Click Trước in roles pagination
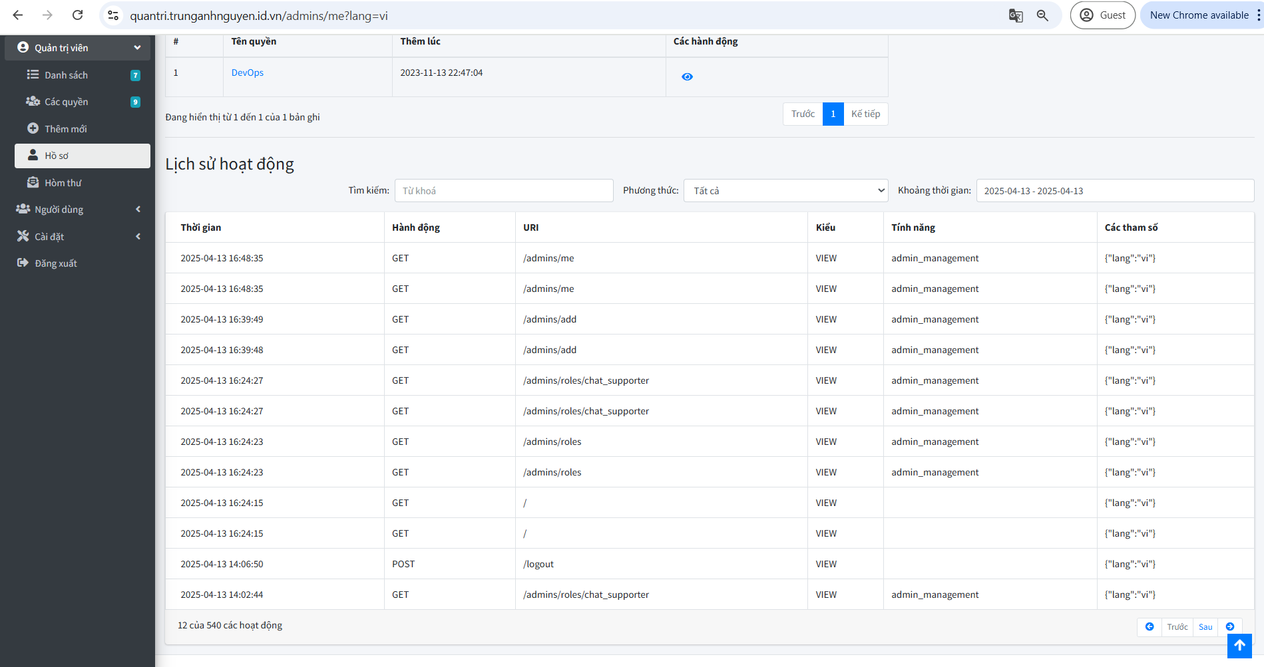This screenshot has height=667, width=1264. (803, 114)
